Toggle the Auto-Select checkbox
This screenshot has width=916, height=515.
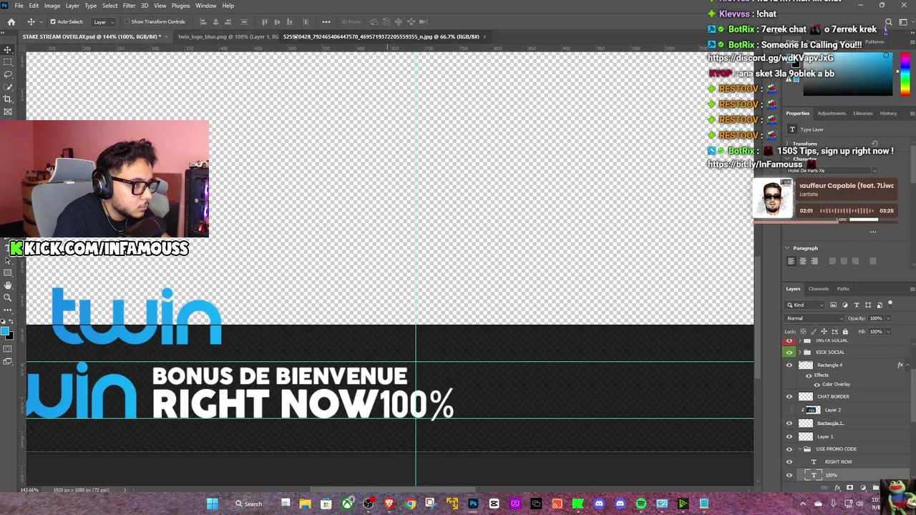[52, 21]
